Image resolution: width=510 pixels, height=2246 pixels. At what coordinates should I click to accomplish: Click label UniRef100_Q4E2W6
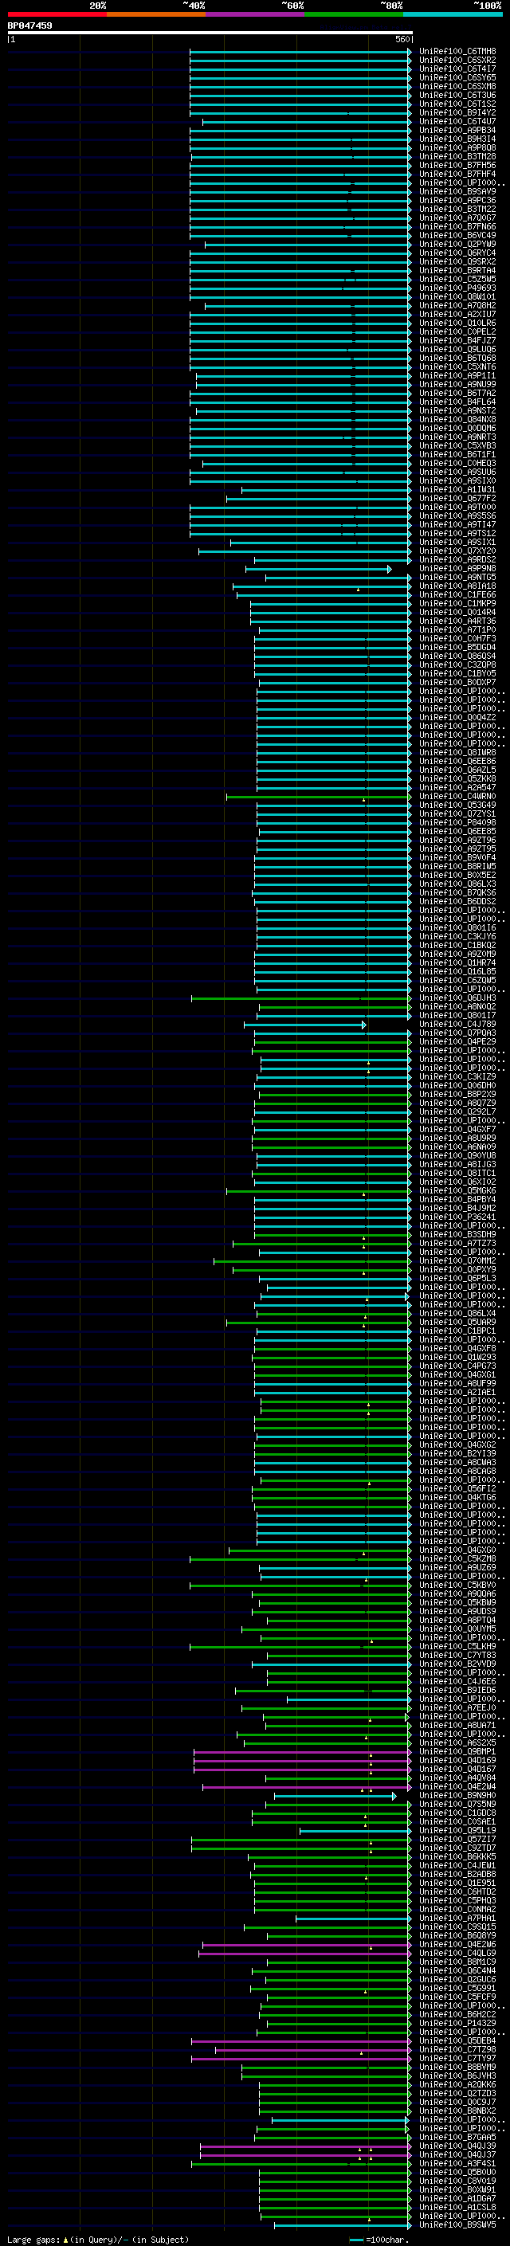(457, 1944)
